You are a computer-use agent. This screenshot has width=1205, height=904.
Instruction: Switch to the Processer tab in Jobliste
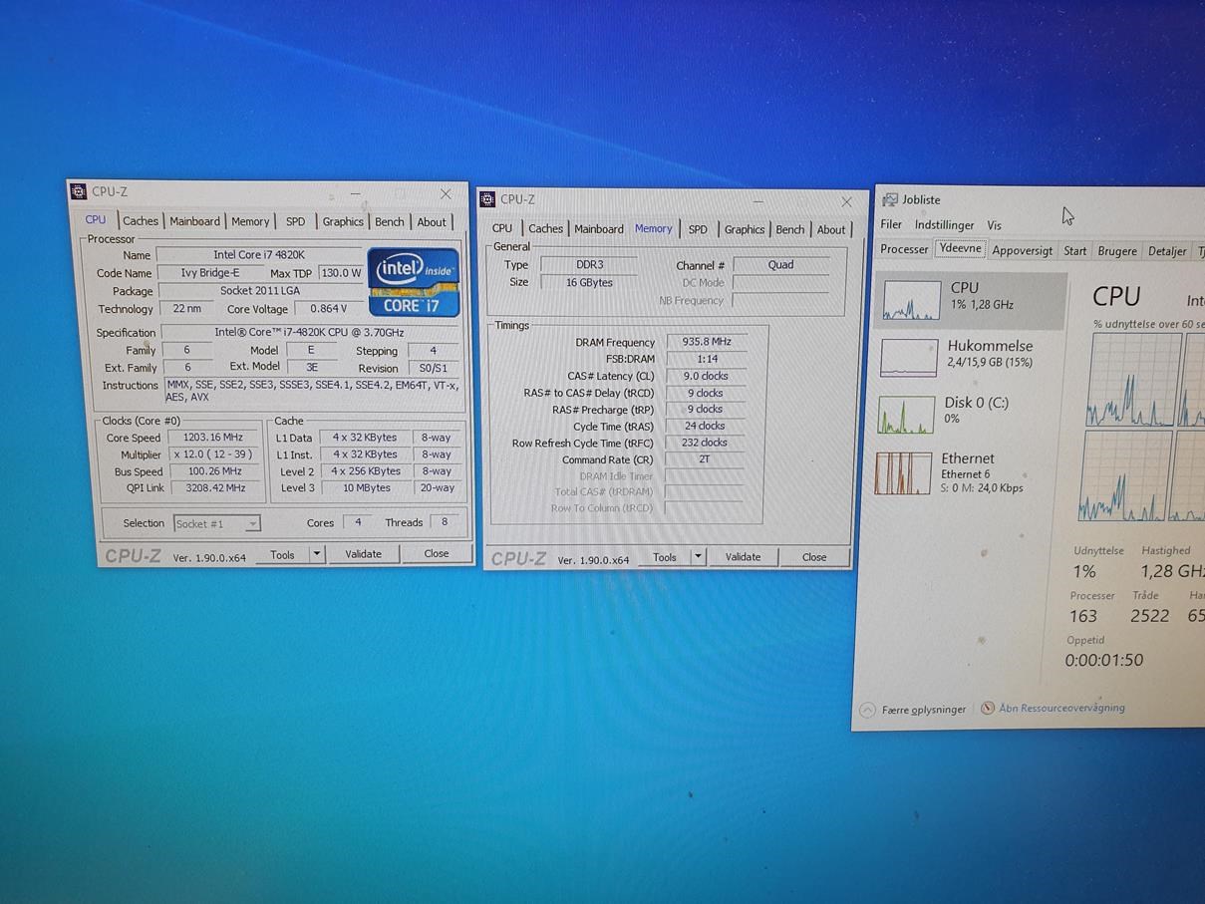[x=904, y=249]
